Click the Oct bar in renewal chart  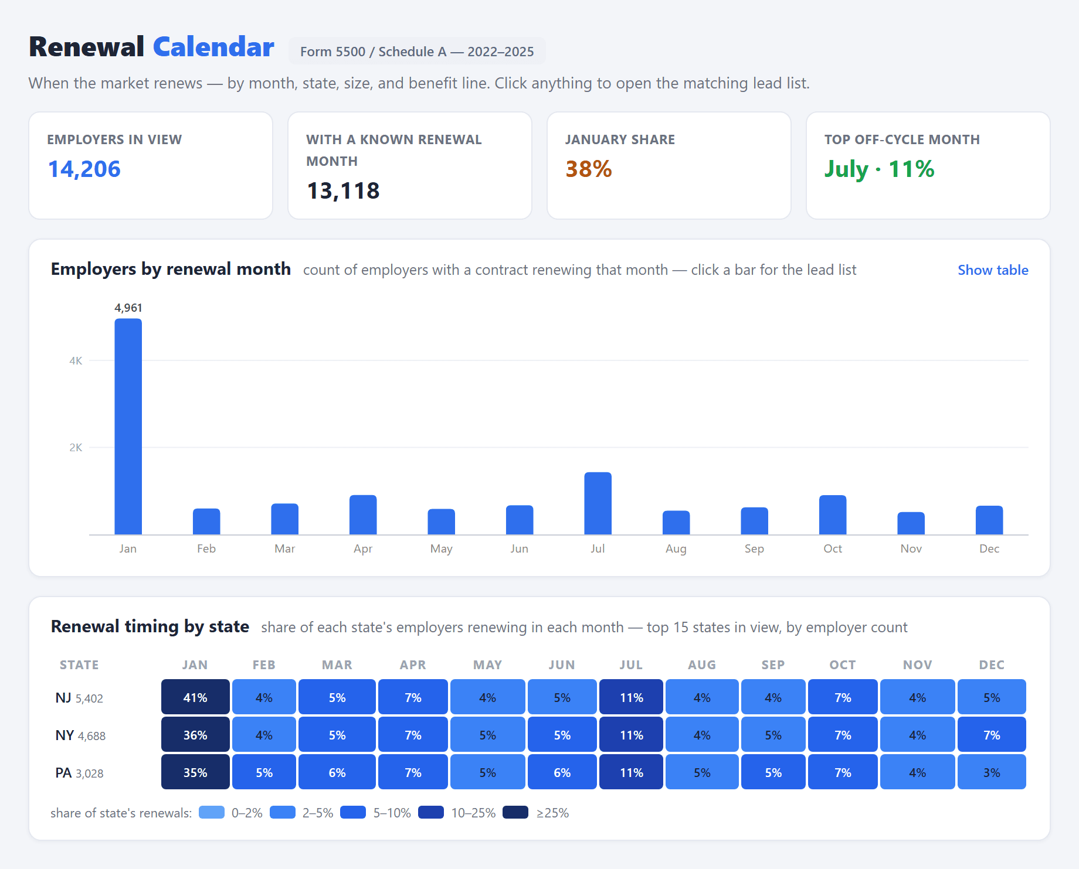point(833,515)
